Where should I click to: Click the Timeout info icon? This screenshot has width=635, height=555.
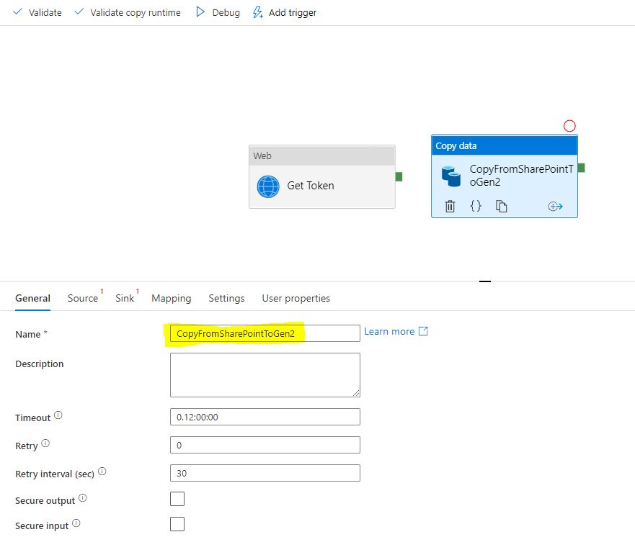pos(58,416)
